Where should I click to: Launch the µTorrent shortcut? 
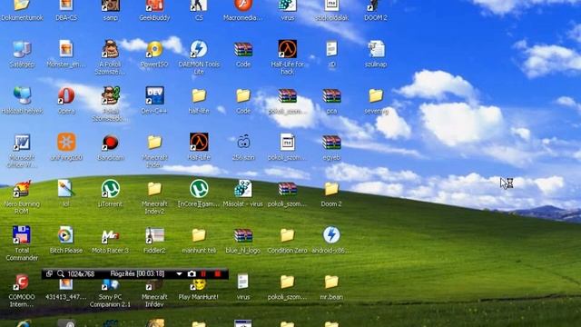click(111, 189)
